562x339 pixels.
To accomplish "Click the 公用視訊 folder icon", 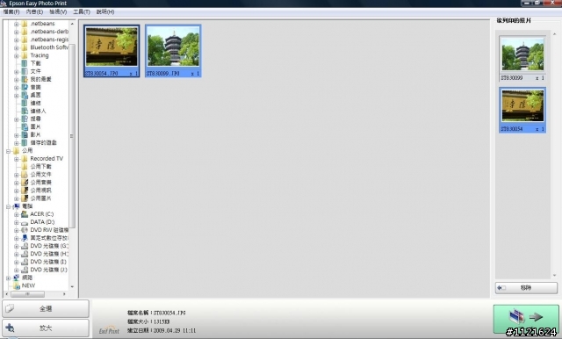I will 25,191.
